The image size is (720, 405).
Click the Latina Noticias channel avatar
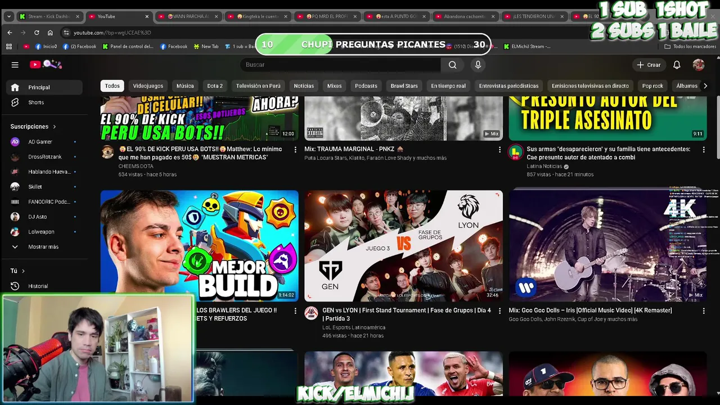tap(515, 152)
